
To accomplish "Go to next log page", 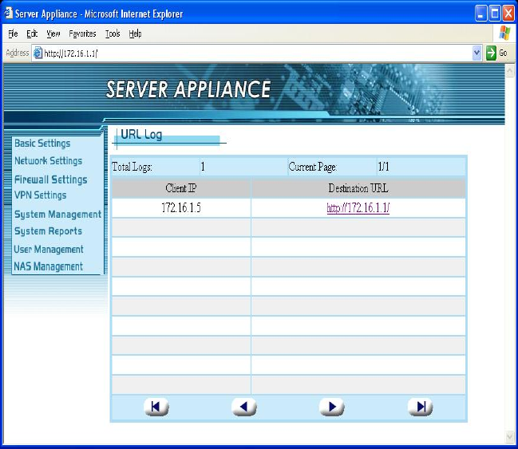I will click(331, 407).
